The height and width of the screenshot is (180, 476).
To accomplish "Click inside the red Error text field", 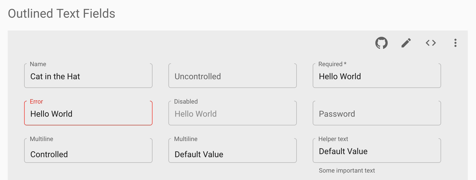I will (88, 114).
